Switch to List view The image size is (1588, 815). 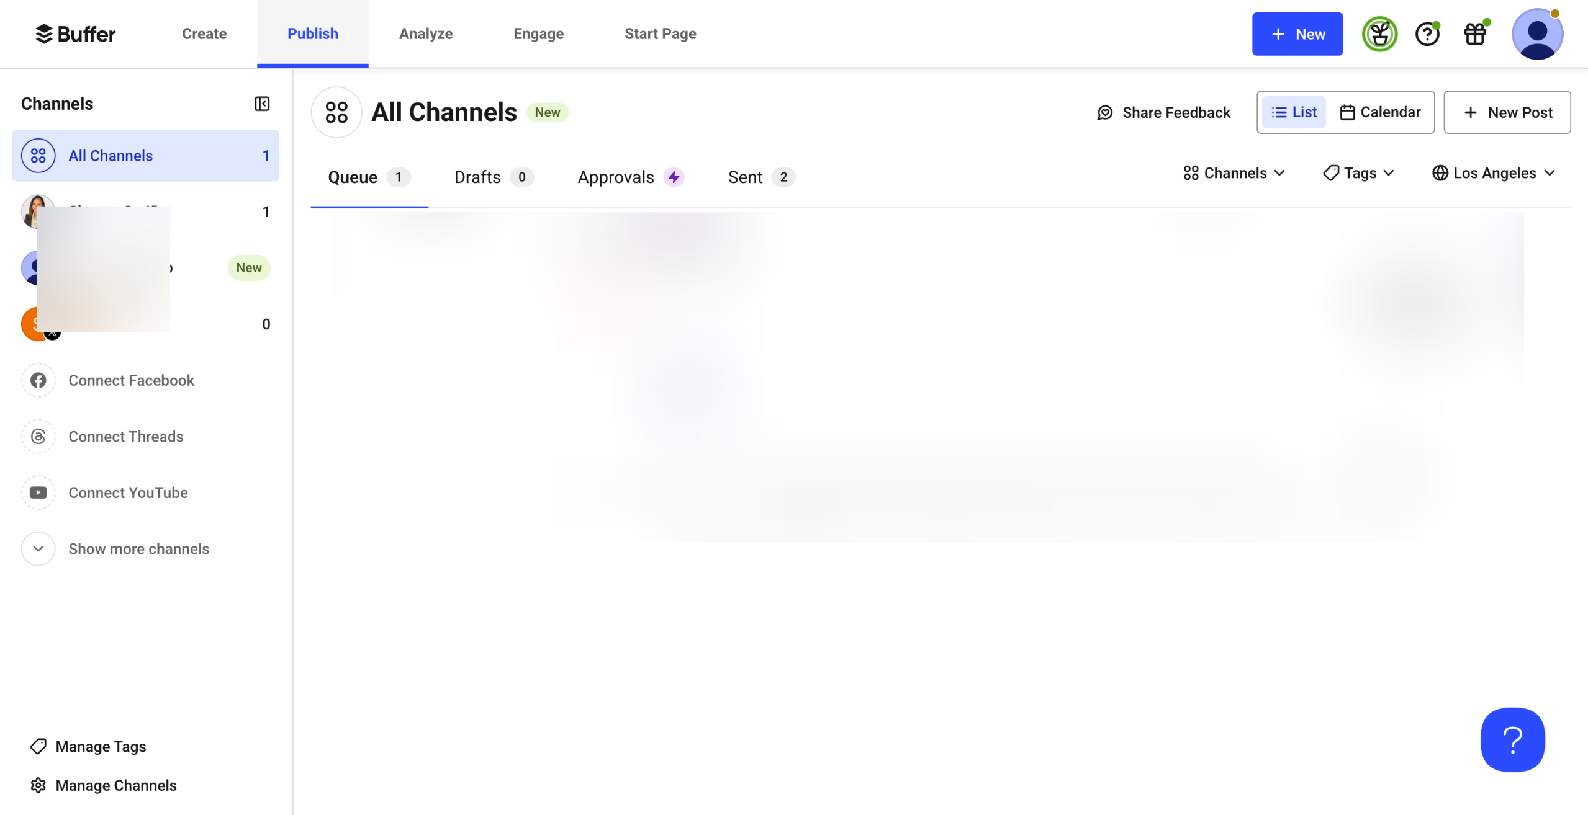point(1294,112)
